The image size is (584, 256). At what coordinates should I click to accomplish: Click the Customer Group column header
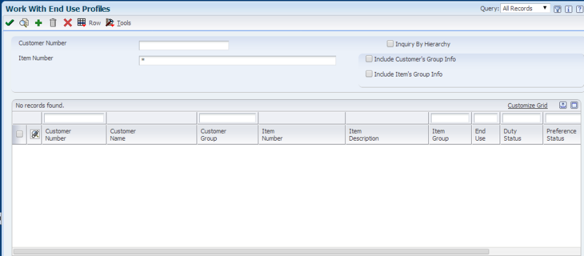(x=228, y=135)
